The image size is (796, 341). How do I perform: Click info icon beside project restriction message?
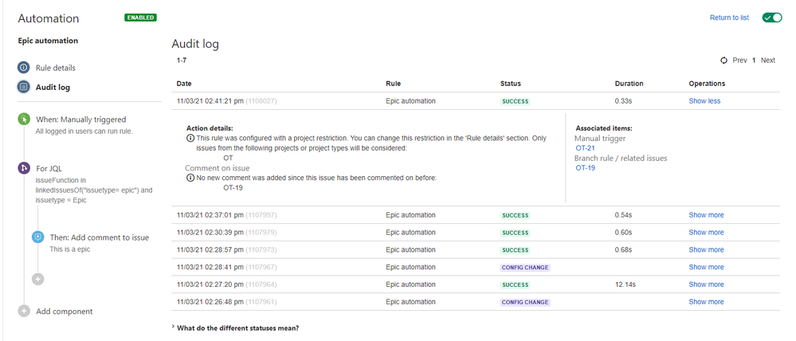190,138
